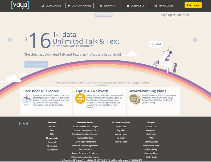Open the Moving Home link

121,134
